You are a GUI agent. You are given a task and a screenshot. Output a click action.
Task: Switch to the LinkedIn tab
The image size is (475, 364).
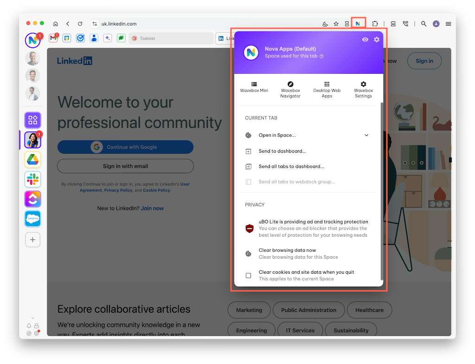pyautogui.click(x=225, y=38)
